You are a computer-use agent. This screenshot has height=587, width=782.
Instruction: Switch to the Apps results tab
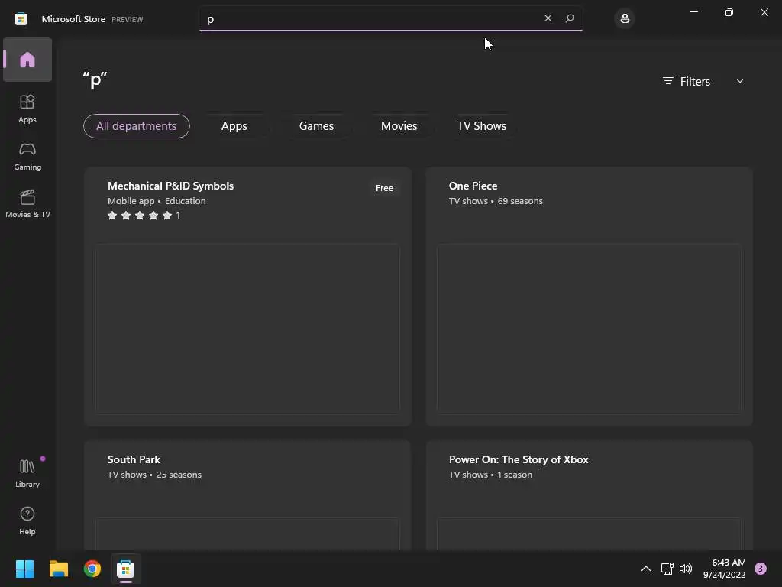tap(234, 126)
